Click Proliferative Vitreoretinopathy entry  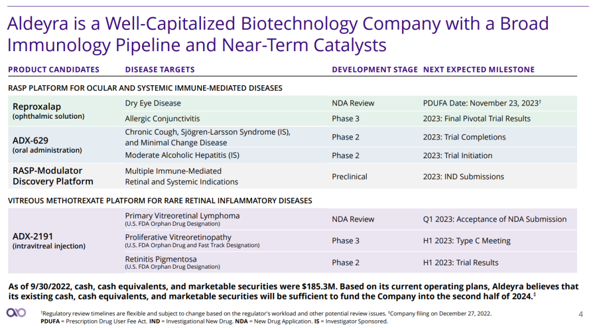point(178,237)
